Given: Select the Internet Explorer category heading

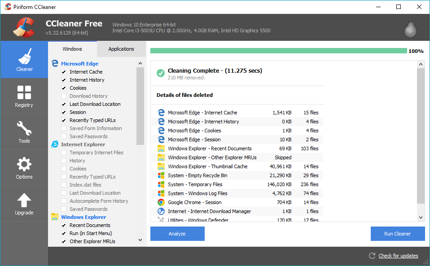Looking at the screenshot, I should pyautogui.click(x=83, y=144).
